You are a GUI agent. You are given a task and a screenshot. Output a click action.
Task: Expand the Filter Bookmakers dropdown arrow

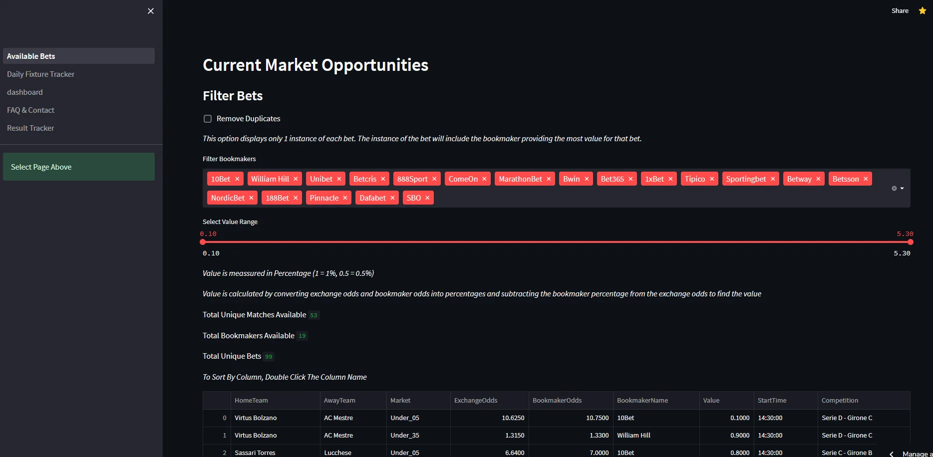coord(902,188)
